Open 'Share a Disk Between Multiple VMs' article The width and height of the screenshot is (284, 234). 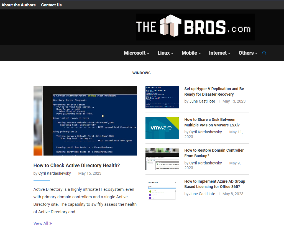coord(212,122)
